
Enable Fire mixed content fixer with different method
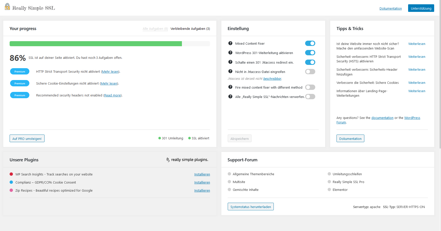[310, 87]
